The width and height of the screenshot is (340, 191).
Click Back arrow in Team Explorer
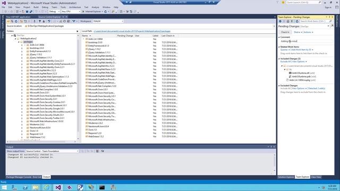click(x=280, y=21)
